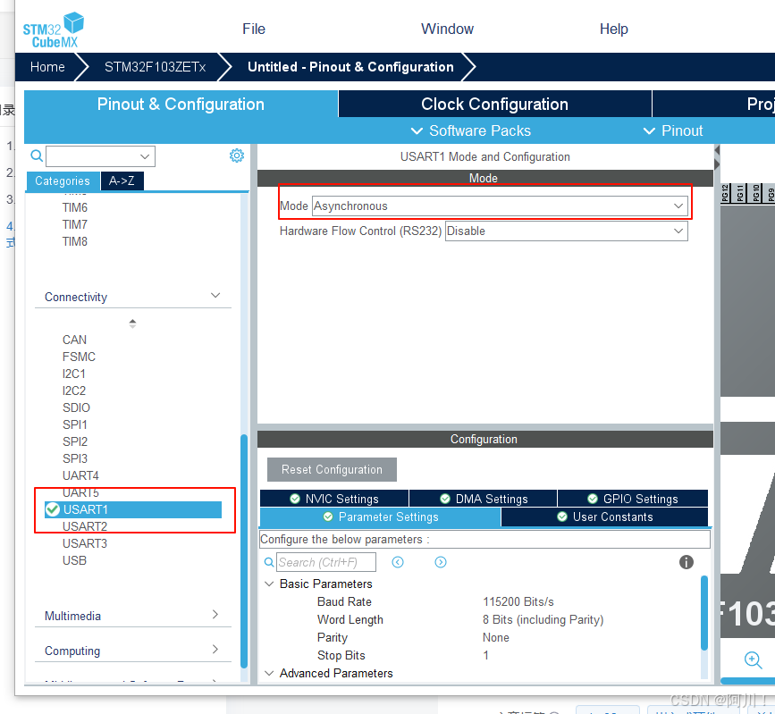Open the File menu
775x714 pixels.
pyautogui.click(x=254, y=29)
